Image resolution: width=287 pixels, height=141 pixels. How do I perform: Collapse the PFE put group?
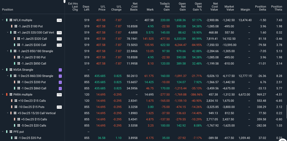click(x=3, y=131)
